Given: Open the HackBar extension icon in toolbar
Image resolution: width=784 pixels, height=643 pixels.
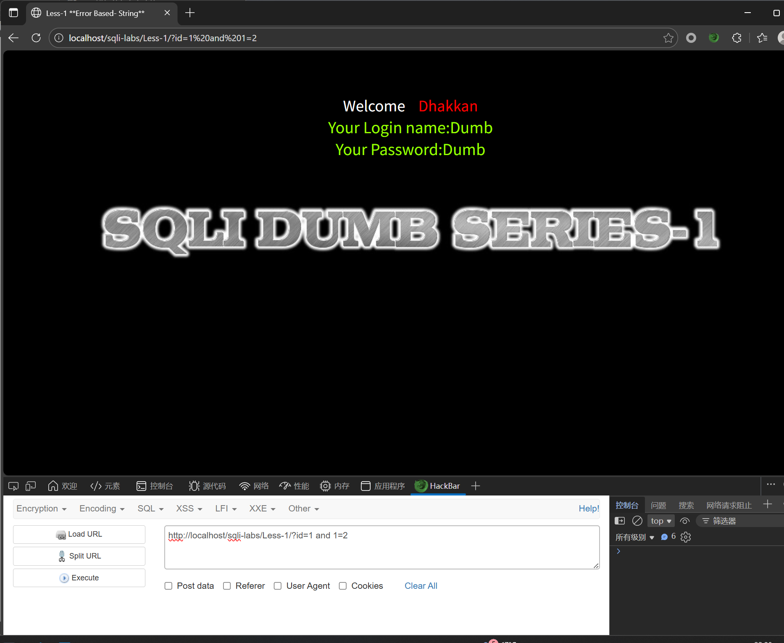Looking at the screenshot, I should (x=713, y=38).
